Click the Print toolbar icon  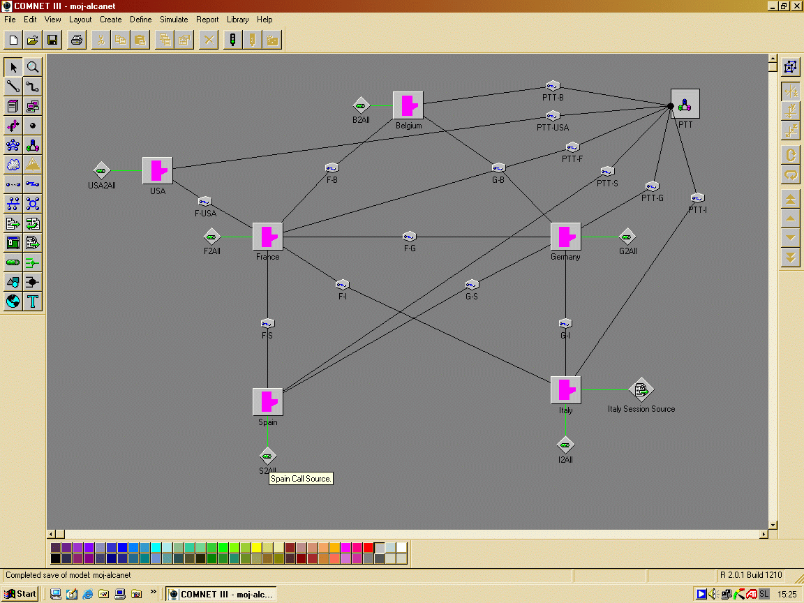coord(76,40)
